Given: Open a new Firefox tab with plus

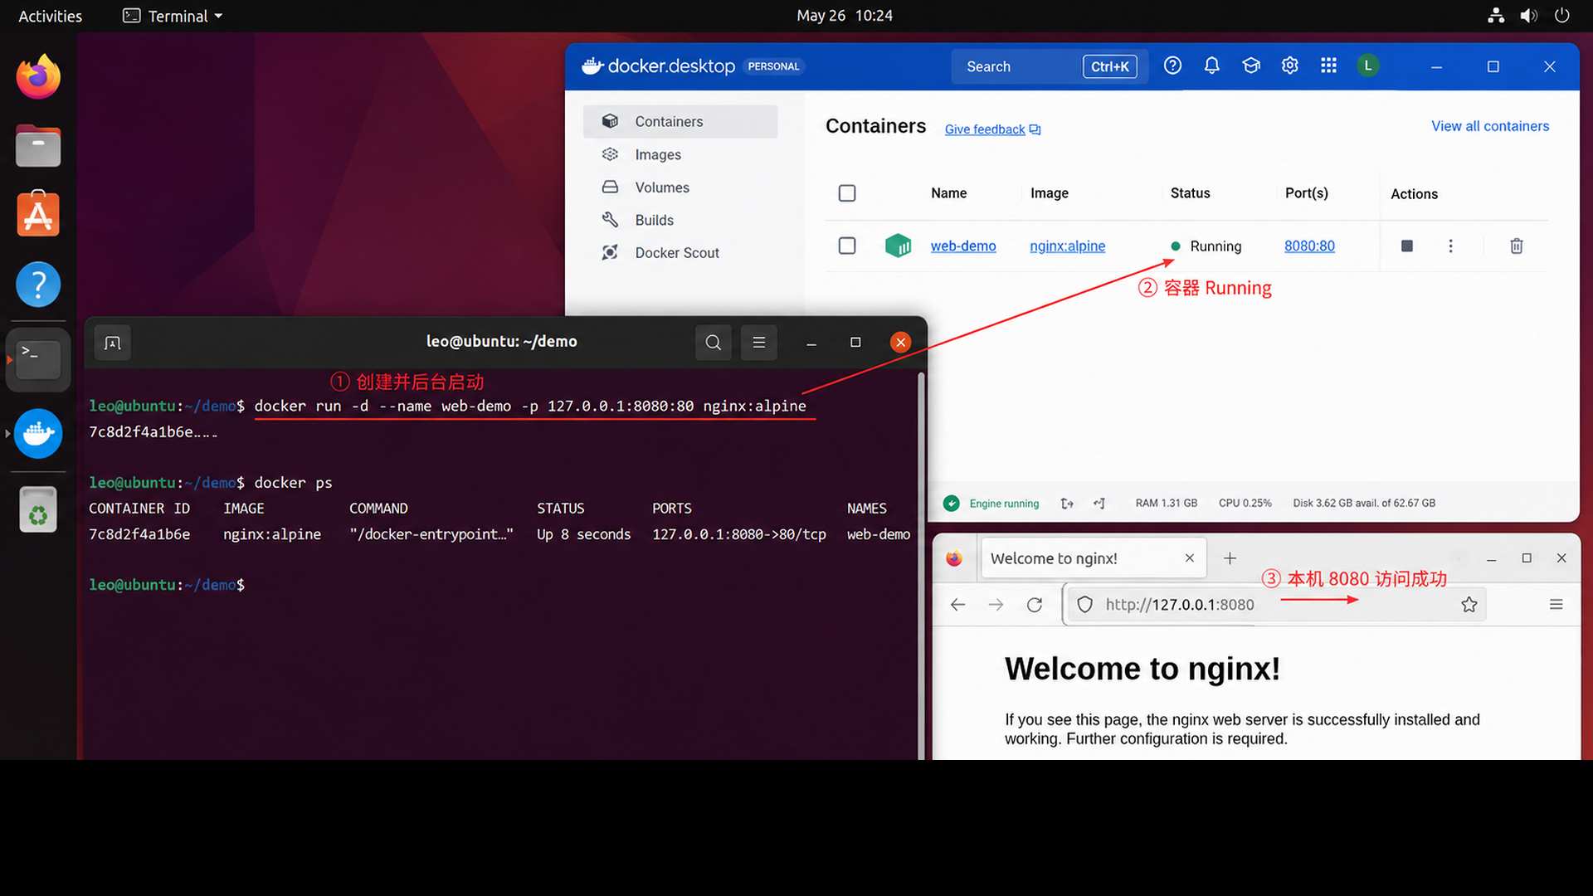Looking at the screenshot, I should (1230, 558).
